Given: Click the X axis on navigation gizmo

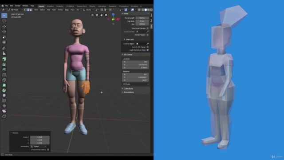Looking at the screenshot, I should pos(118,19).
